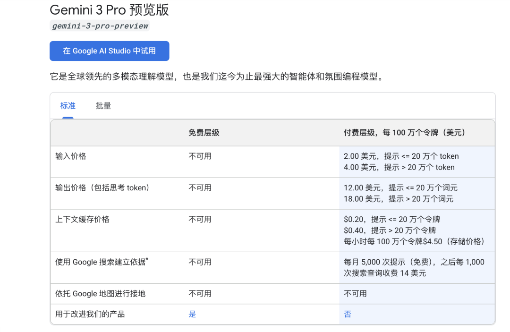This screenshot has width=510, height=332.
Task: Click 不可用 in the 输出价格 row
Action: coord(200,187)
